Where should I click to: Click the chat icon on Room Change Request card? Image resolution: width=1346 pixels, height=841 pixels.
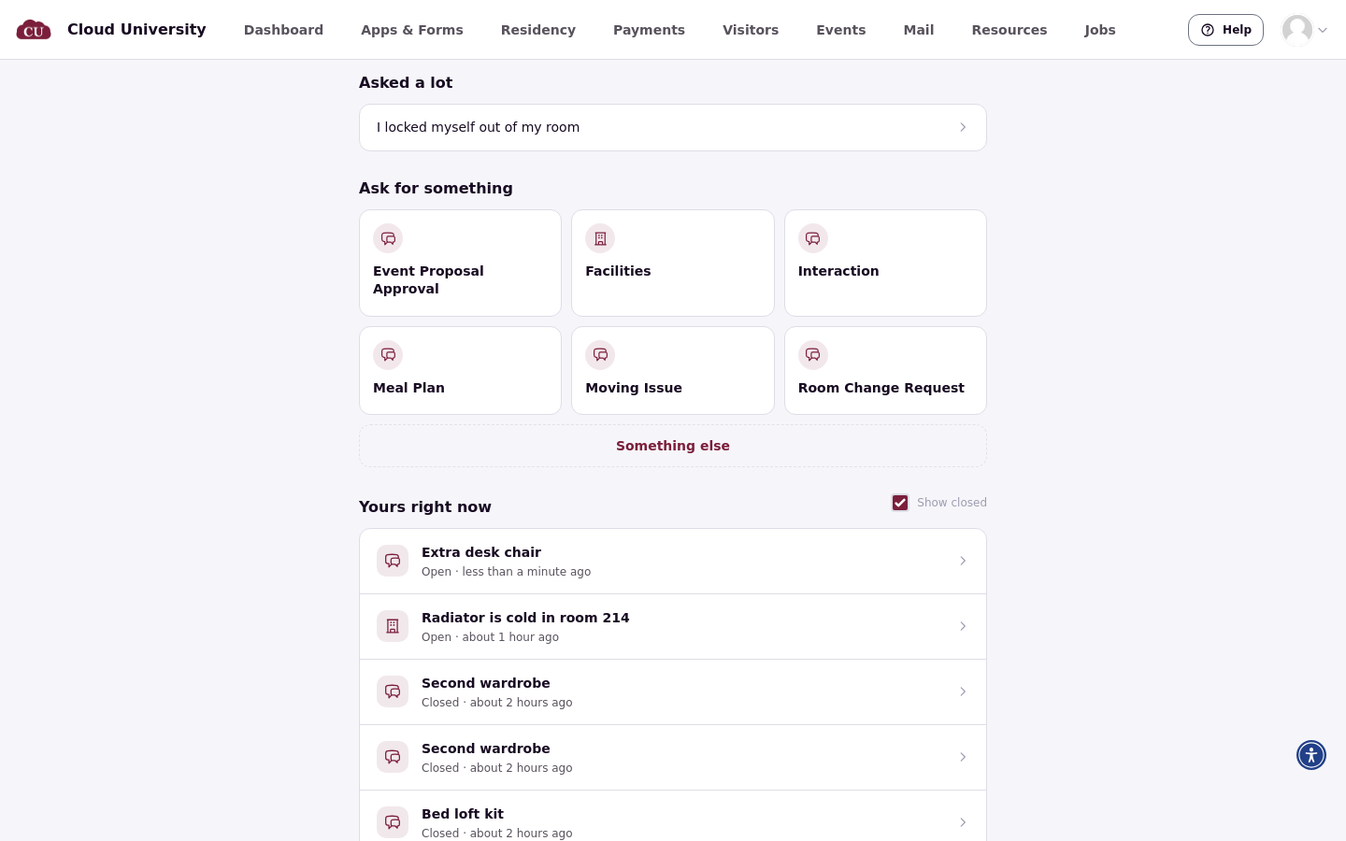pyautogui.click(x=813, y=355)
